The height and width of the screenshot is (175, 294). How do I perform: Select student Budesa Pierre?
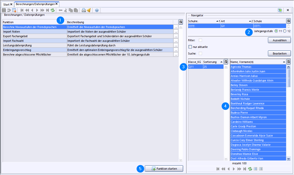[258, 113]
